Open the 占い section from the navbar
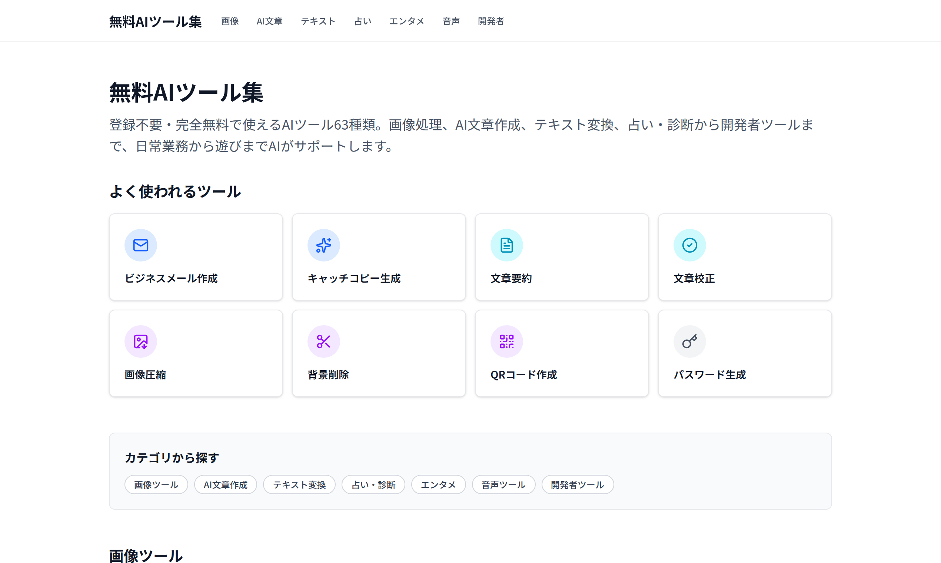 362,21
